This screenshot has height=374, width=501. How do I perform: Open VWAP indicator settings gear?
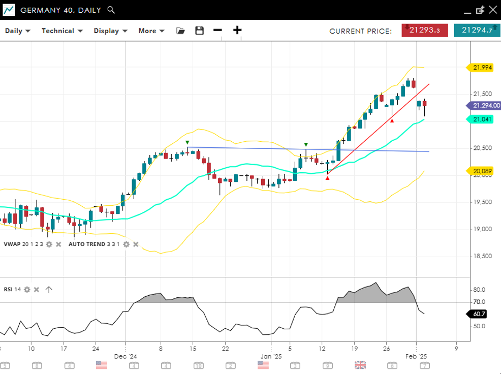49,244
